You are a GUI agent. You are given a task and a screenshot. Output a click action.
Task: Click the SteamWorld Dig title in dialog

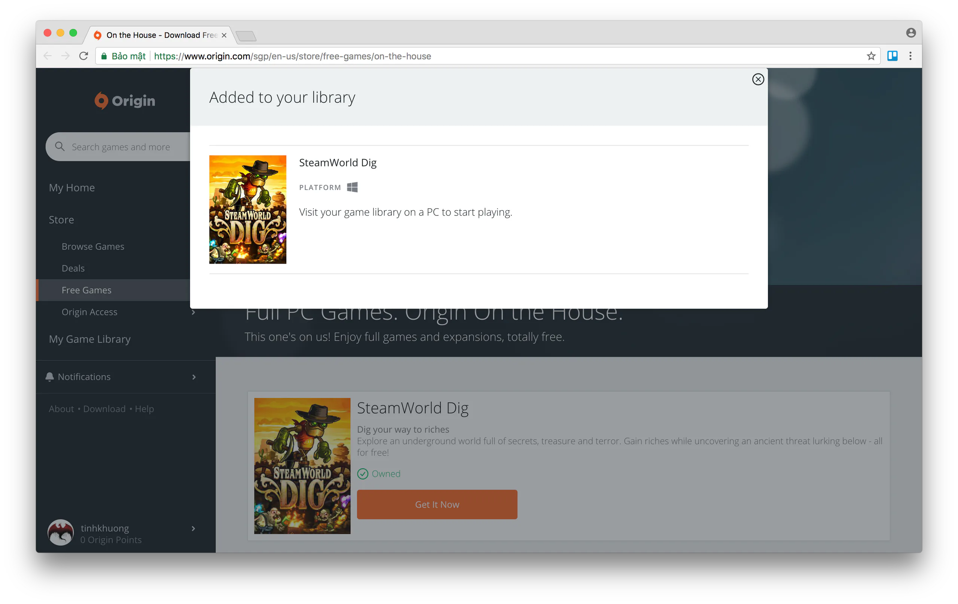(x=338, y=163)
